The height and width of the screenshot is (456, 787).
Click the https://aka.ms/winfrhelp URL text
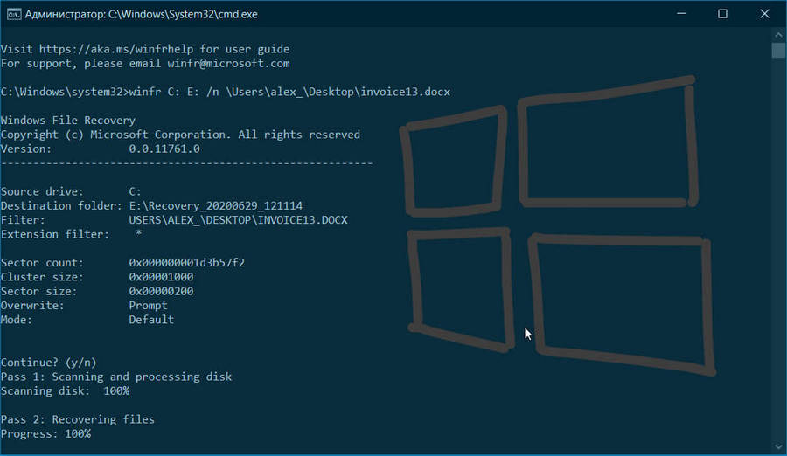coord(116,49)
